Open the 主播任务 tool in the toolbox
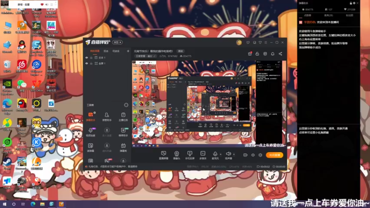This screenshot has height=208, width=370. pyautogui.click(x=123, y=116)
